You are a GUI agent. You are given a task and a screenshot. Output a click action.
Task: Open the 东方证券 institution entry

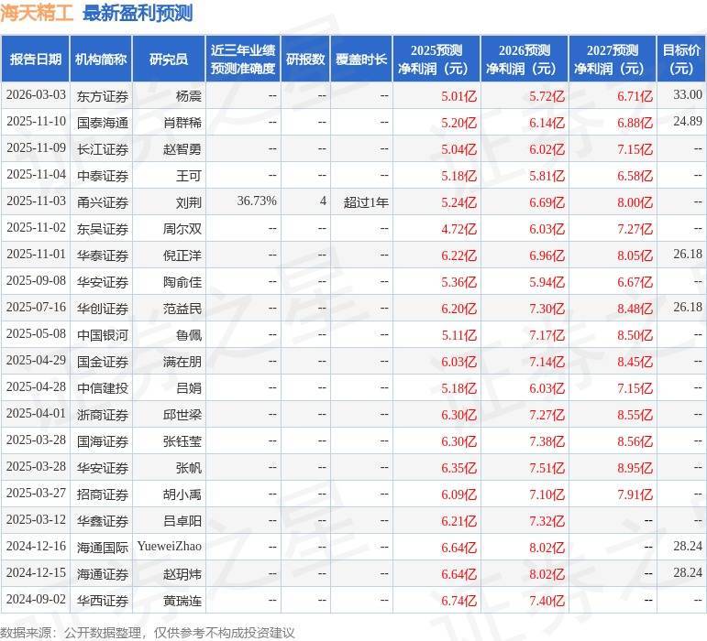[x=102, y=95]
